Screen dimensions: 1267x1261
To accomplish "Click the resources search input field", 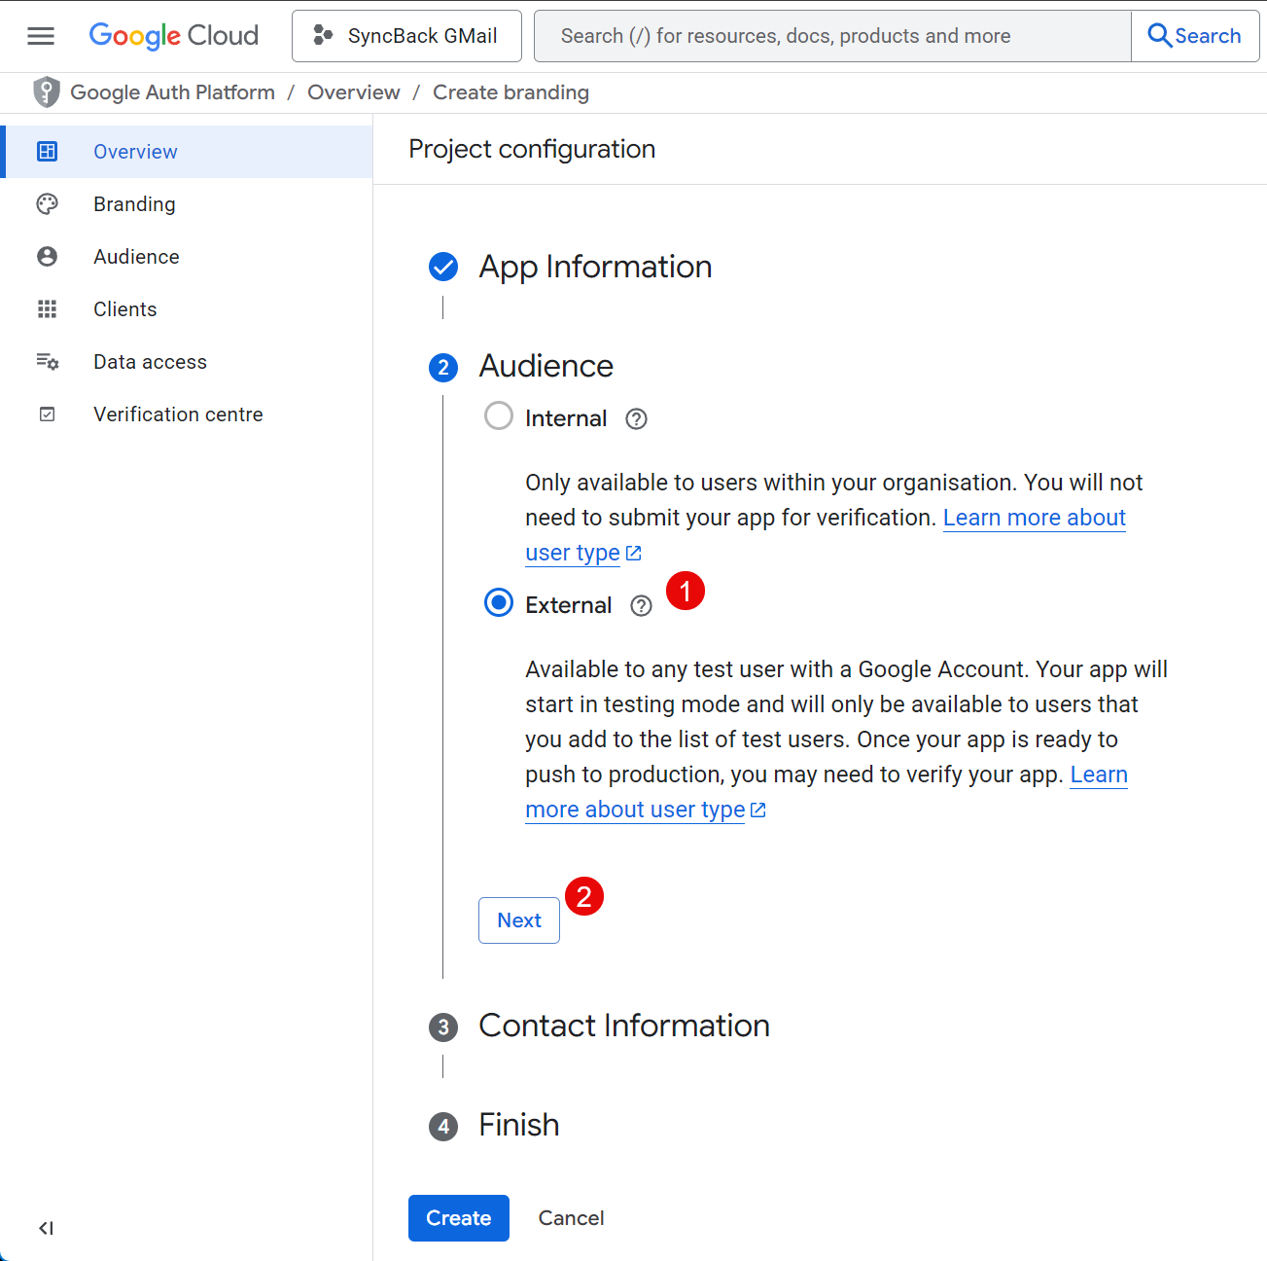I will pyautogui.click(x=832, y=36).
